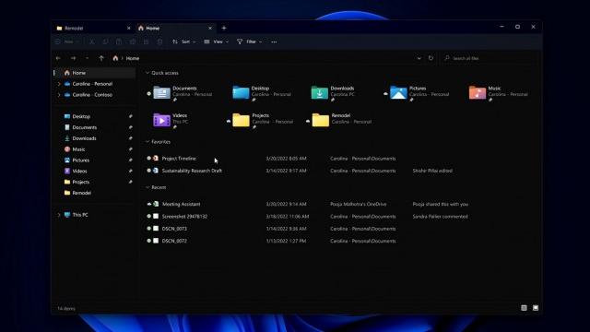Viewport: 590px width, 332px height.
Task: Open recent locations chevron
Action: (87, 58)
